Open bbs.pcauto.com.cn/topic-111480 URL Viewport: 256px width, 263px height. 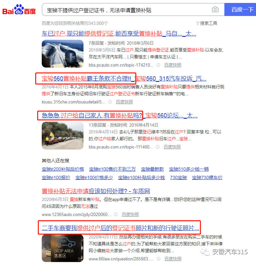(x=121, y=147)
